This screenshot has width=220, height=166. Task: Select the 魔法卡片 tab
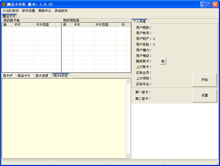coord(9,16)
